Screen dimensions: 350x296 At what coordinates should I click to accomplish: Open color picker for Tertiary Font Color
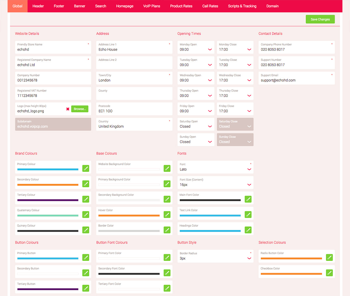pyautogui.click(x=167, y=288)
